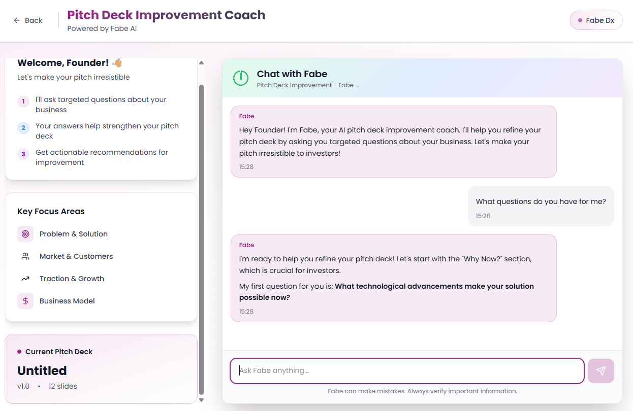633x411 pixels.
Task: Click the step 1 number badge
Action: pyautogui.click(x=23, y=101)
